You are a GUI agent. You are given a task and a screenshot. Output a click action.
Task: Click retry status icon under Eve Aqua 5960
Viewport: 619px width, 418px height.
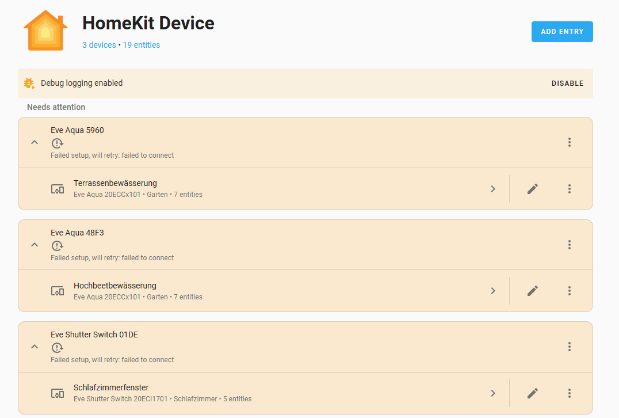point(58,143)
